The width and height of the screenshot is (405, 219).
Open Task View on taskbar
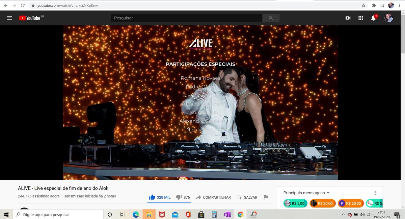(x=123, y=214)
